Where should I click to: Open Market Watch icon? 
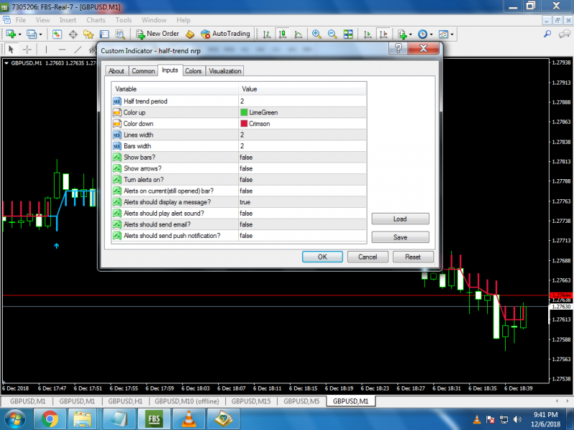tap(57, 34)
